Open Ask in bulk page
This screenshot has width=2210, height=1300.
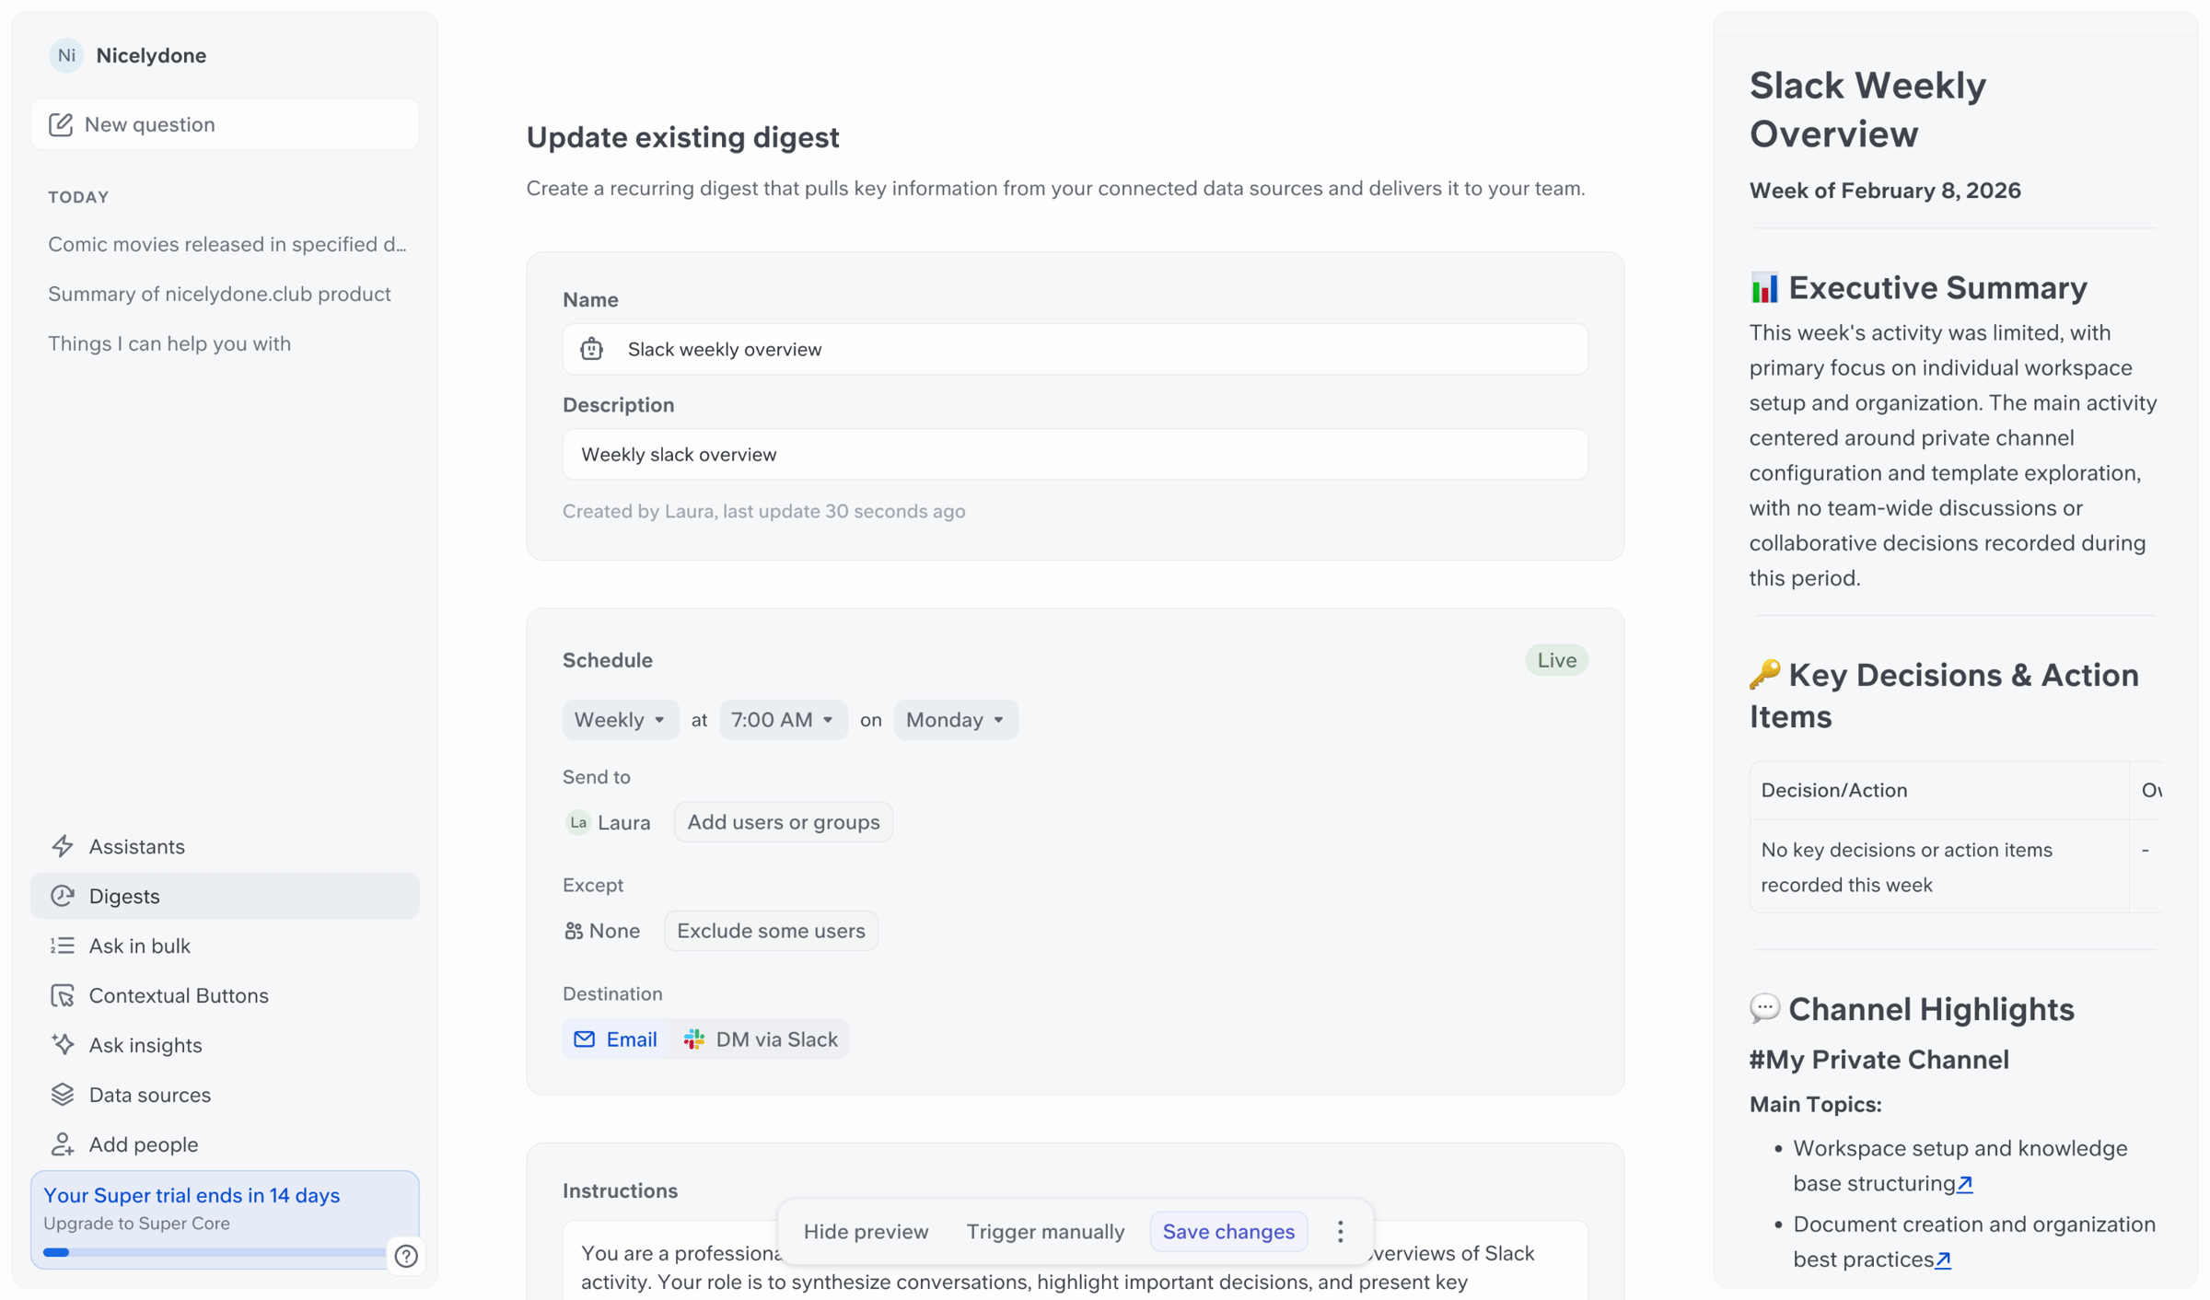(x=225, y=946)
